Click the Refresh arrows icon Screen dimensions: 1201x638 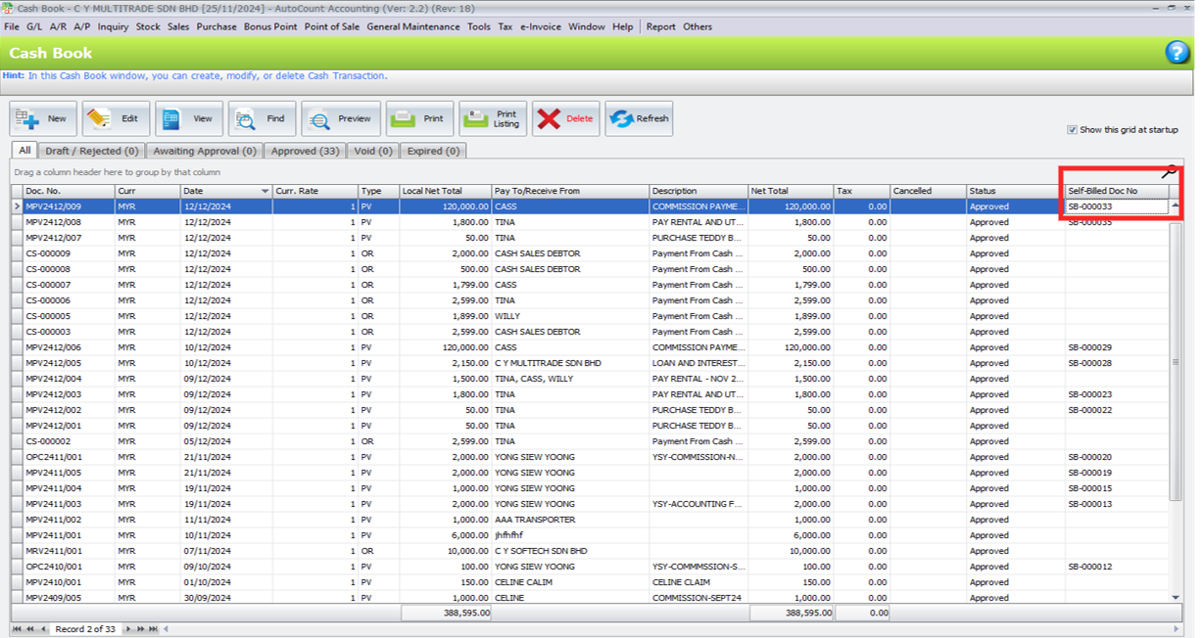(x=620, y=119)
